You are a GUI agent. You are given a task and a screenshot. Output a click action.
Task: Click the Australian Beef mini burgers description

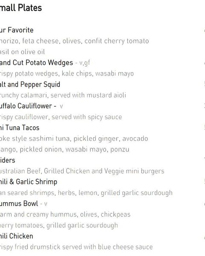click(82, 171)
